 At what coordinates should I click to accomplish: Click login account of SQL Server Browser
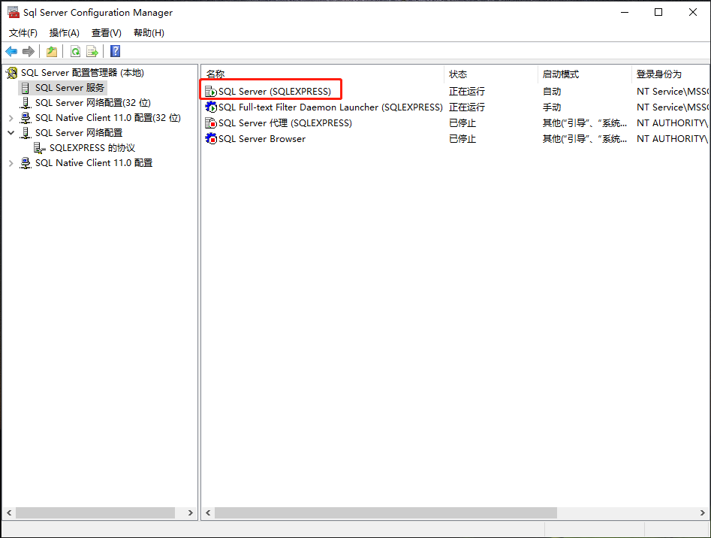coord(673,139)
